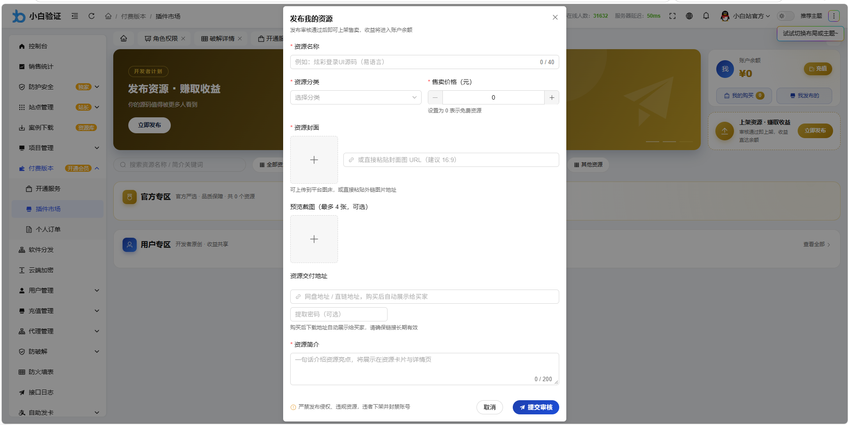Expand the 自助发卡 sidebar menu
The width and height of the screenshot is (849, 425).
58,412
